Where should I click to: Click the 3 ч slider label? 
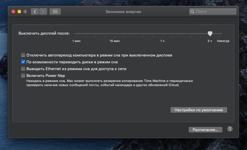pos(210,41)
